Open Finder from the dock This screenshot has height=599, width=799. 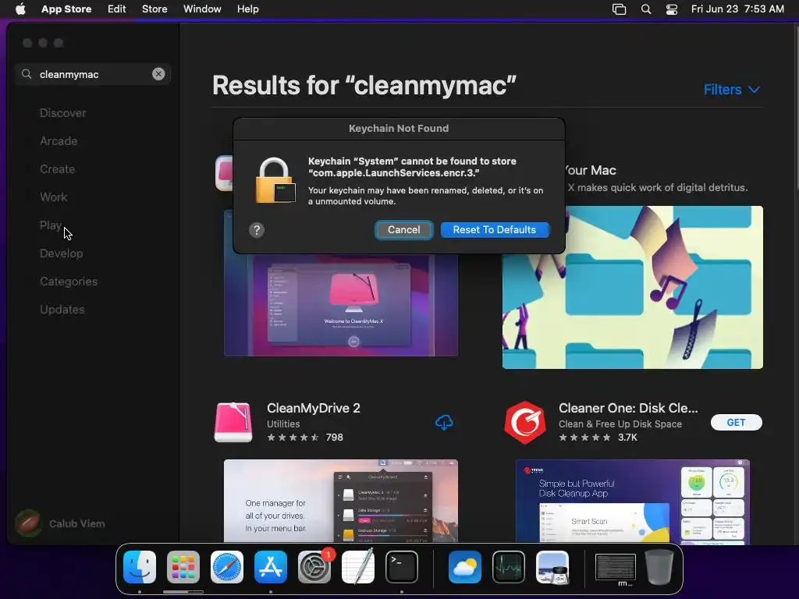140,567
